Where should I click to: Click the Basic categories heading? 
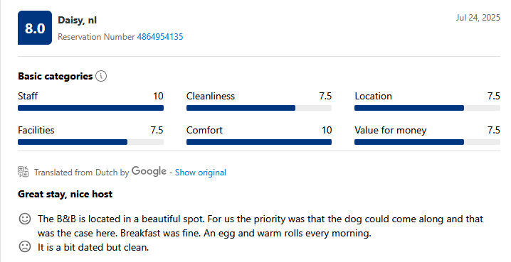click(x=56, y=76)
